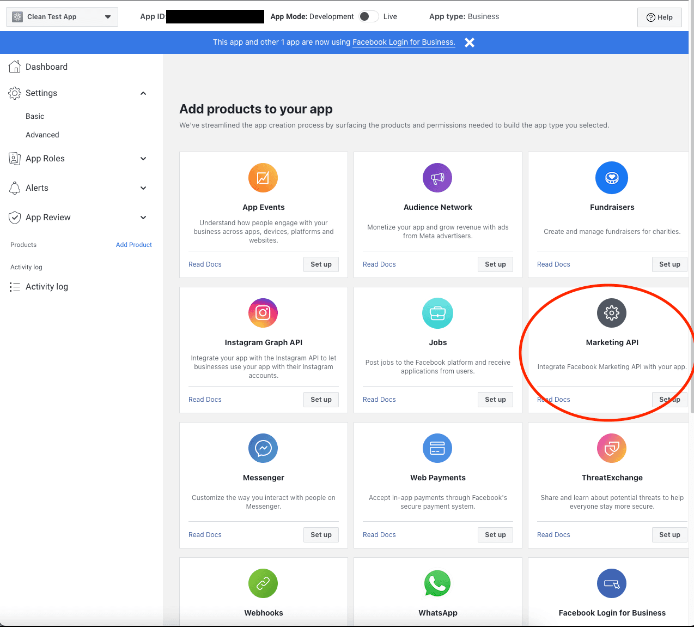Set up the Audience Network product
This screenshot has width=694, height=627.
(x=495, y=264)
